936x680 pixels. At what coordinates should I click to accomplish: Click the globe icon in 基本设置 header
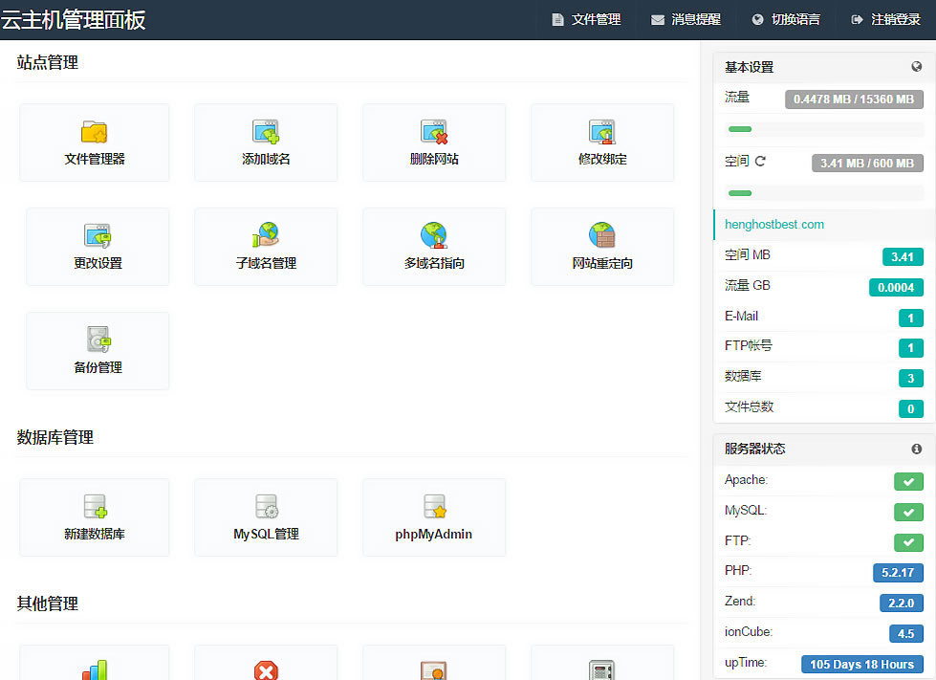916,67
